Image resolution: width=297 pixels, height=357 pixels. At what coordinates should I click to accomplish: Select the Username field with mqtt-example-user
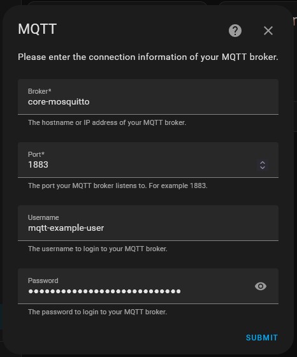[148, 223]
